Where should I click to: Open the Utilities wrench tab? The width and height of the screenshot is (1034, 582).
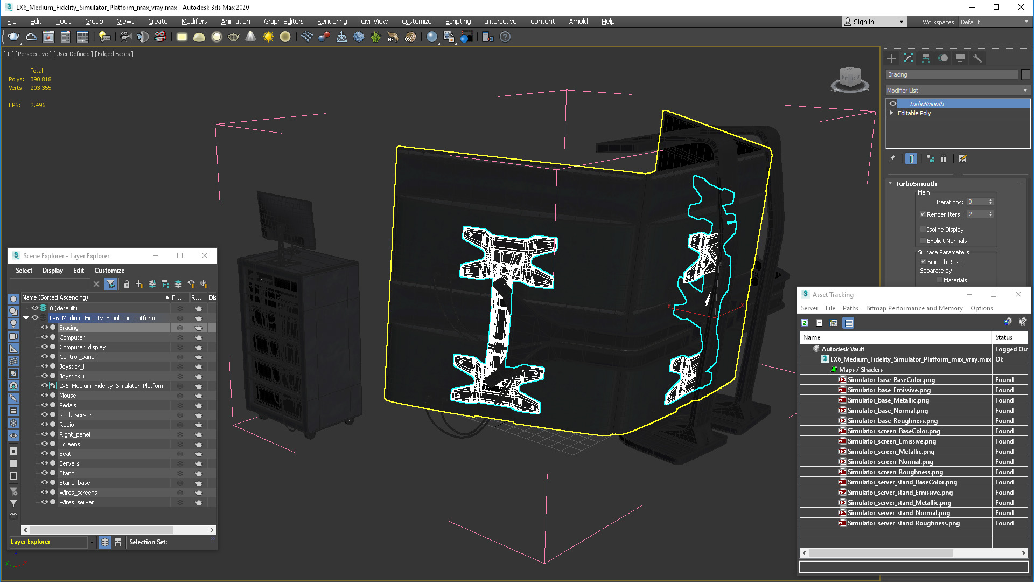(977, 58)
